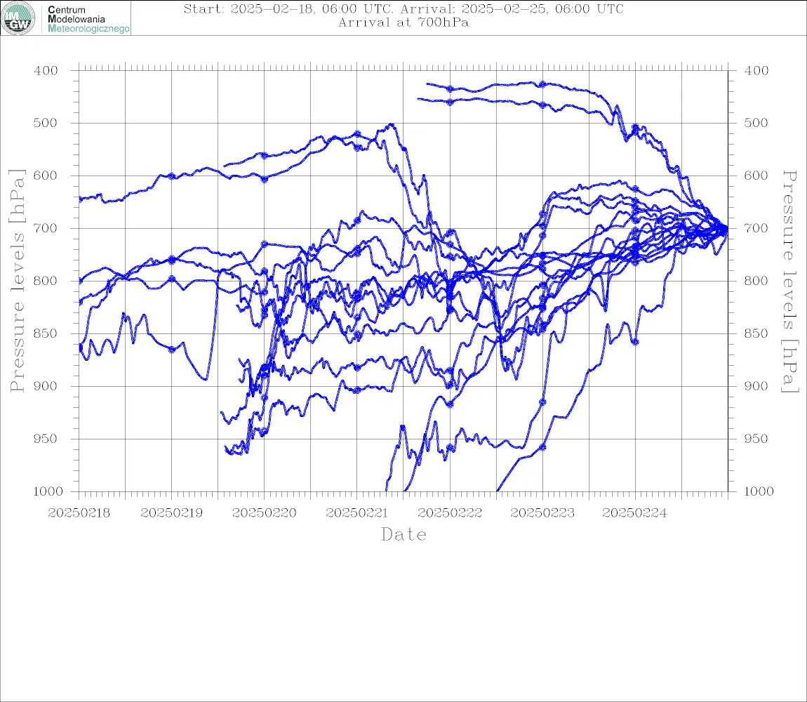This screenshot has width=807, height=702.
Task: Click the right axis value 400
Action: pyautogui.click(x=756, y=71)
